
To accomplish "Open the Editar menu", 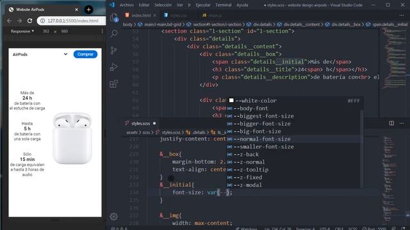I will point(143,5).
